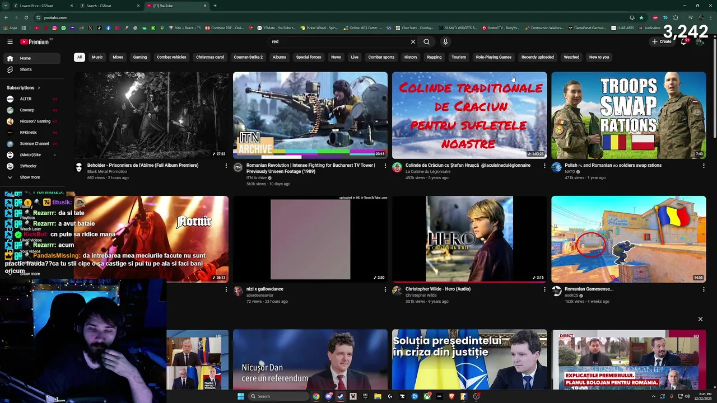Open the Colinde traditionale de Craciun thumbnail
This screenshot has height=403, width=717.
tap(469, 115)
